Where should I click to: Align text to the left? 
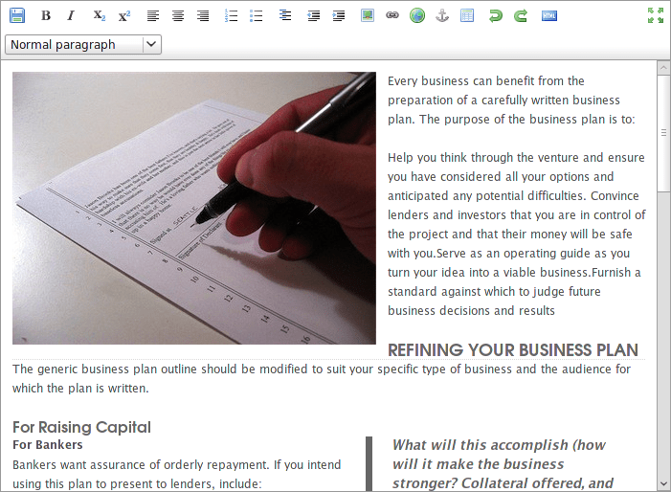(153, 16)
